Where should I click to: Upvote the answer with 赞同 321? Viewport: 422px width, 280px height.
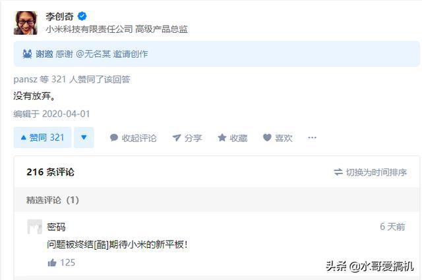[x=42, y=137]
